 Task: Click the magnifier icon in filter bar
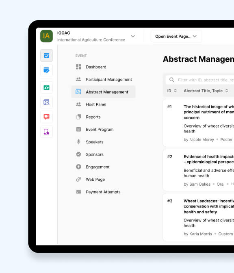tap(172, 80)
